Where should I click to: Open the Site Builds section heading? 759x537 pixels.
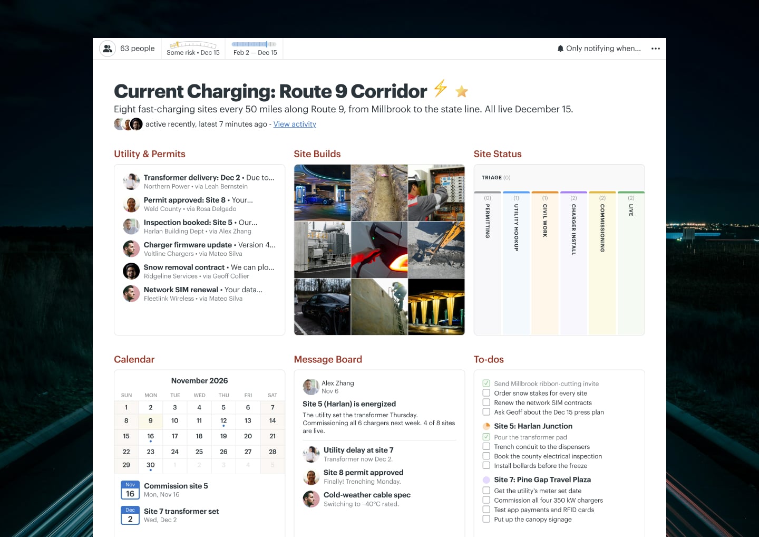(317, 154)
